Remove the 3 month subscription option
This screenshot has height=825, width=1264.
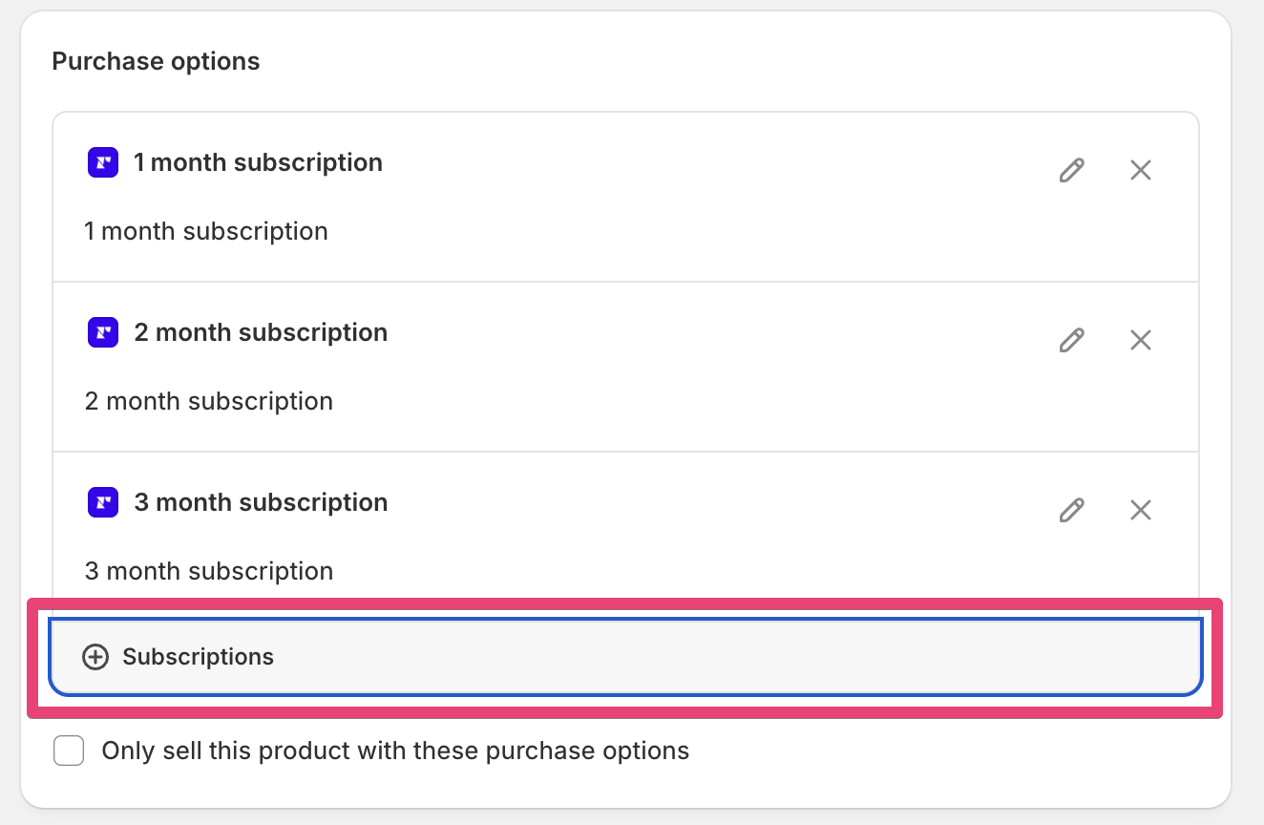pos(1141,510)
